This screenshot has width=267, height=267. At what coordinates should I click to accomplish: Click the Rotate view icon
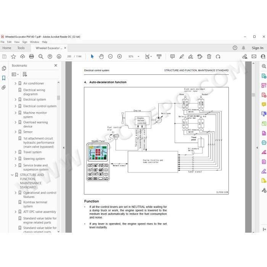click(x=218, y=56)
